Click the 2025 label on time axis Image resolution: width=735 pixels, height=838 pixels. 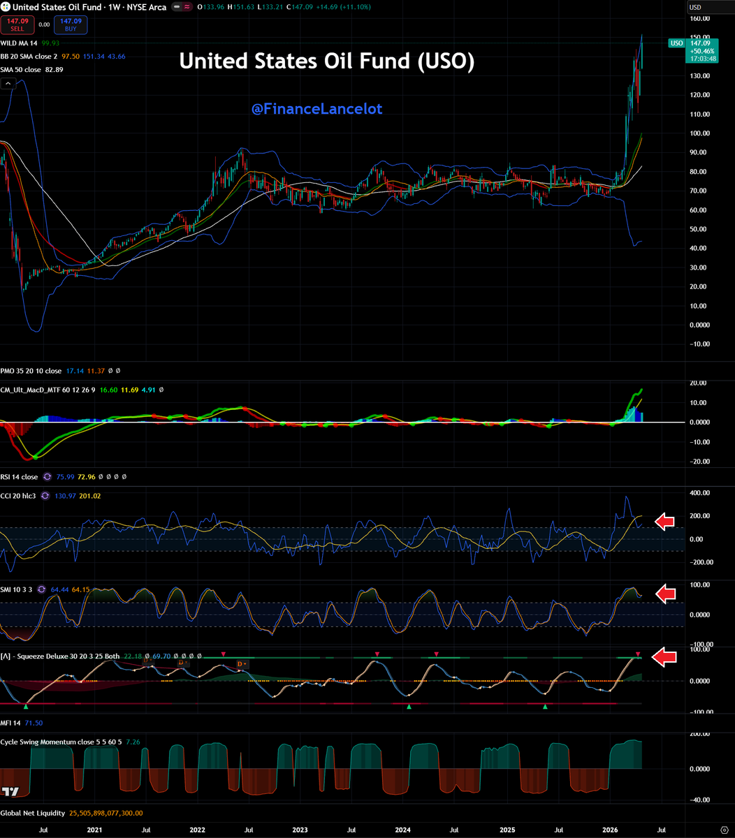coord(508,830)
